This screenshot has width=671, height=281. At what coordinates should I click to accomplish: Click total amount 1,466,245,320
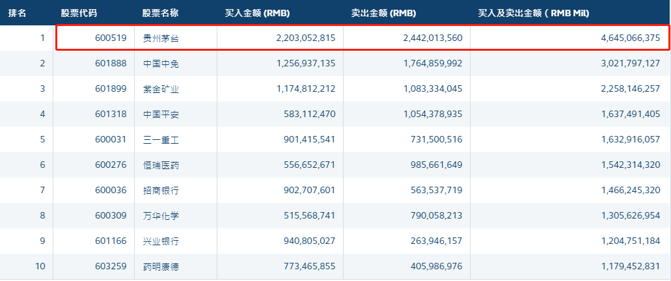click(631, 190)
